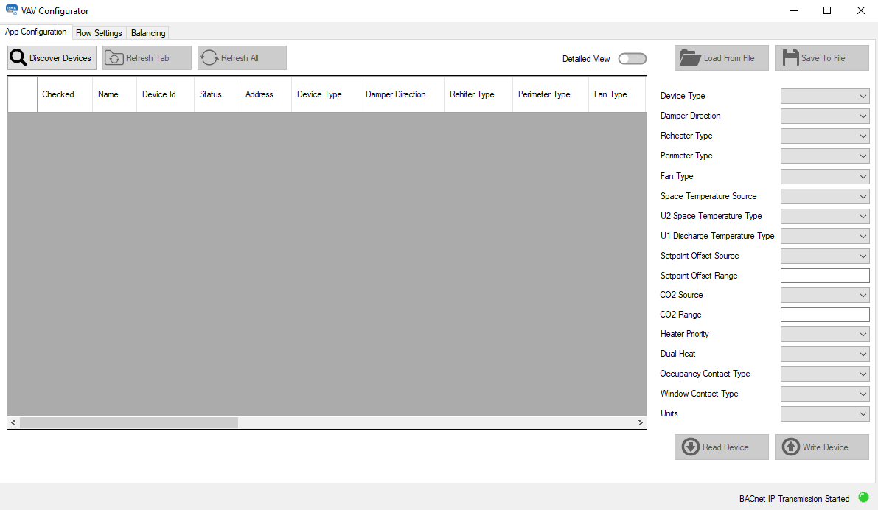This screenshot has height=510, width=878.
Task: Toggle the VAV Configurator logo icon
Action: point(10,10)
